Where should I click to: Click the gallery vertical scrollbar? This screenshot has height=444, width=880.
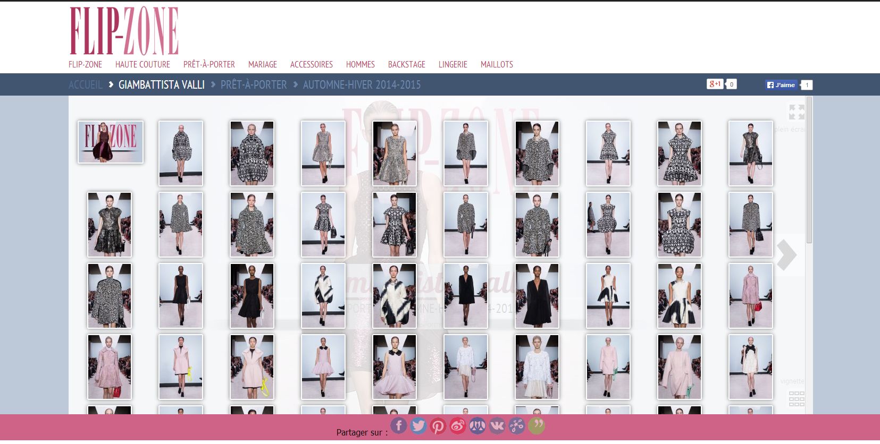(809, 170)
